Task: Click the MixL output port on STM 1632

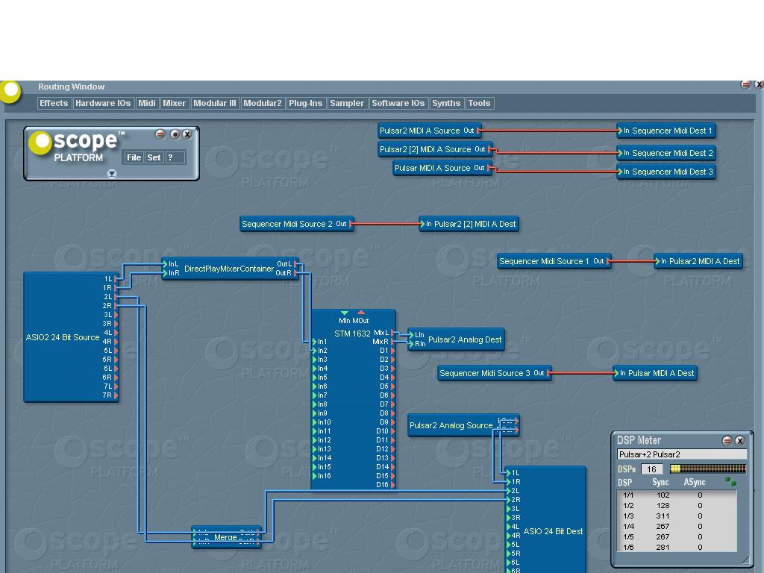Action: click(392, 333)
